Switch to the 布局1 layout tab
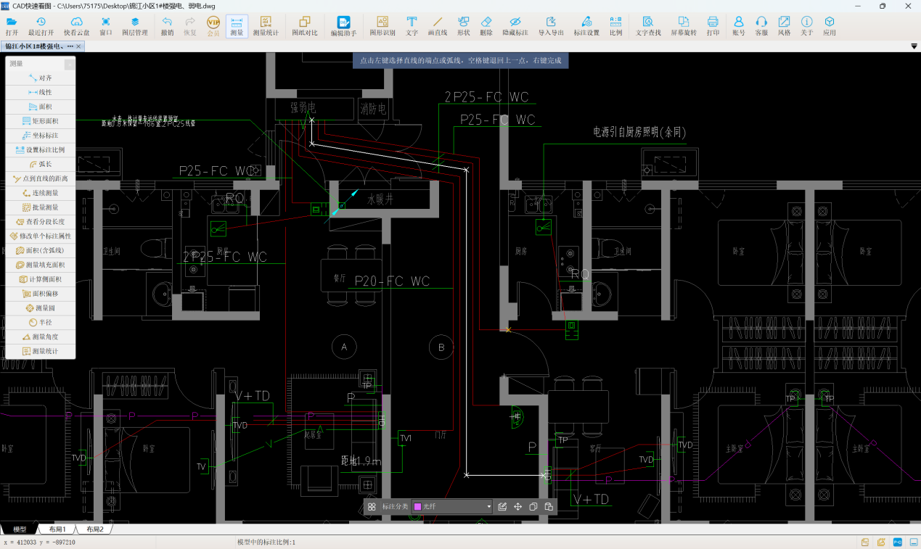This screenshot has height=549, width=921. pyautogui.click(x=57, y=529)
